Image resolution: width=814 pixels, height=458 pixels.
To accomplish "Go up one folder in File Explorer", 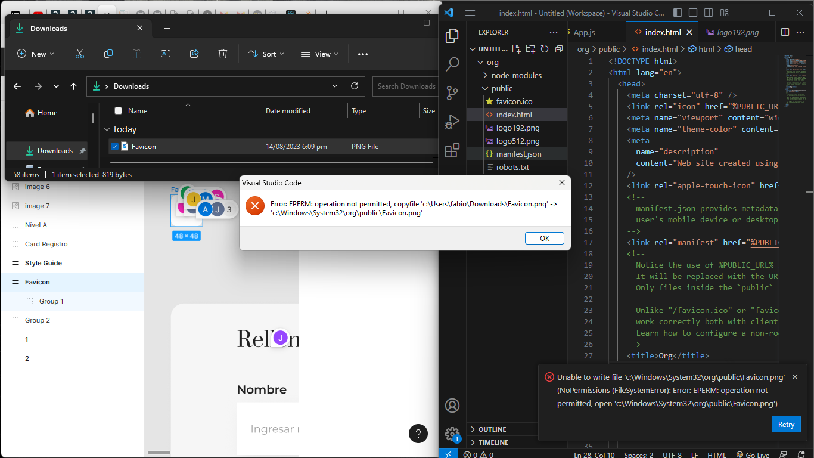I will click(x=73, y=86).
